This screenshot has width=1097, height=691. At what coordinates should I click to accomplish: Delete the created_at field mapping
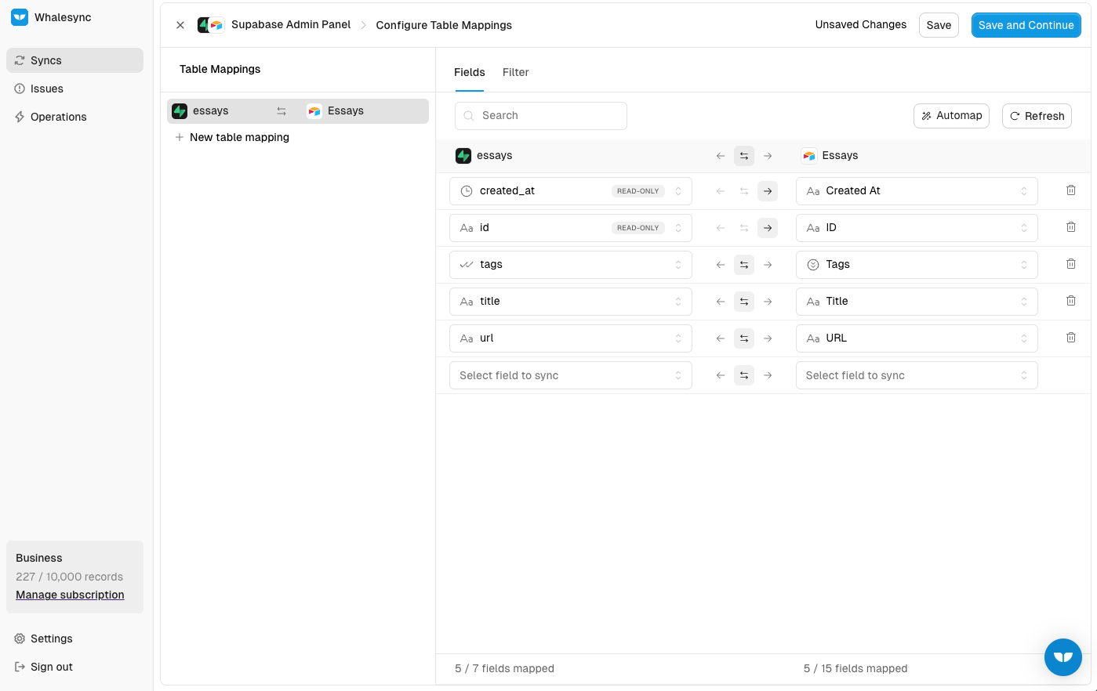1071,190
